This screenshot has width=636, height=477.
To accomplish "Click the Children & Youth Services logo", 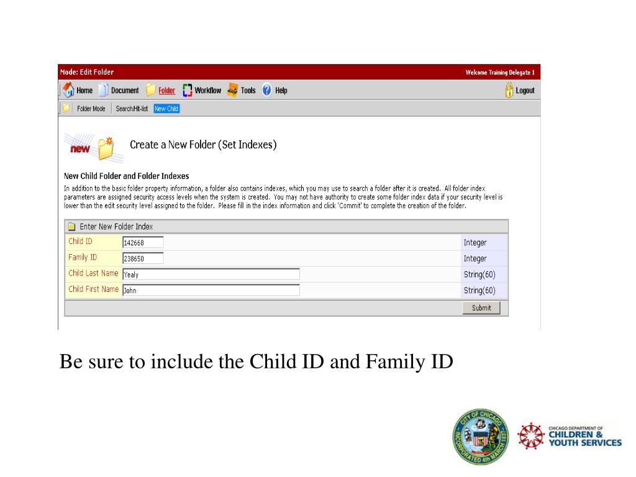I will (x=570, y=436).
